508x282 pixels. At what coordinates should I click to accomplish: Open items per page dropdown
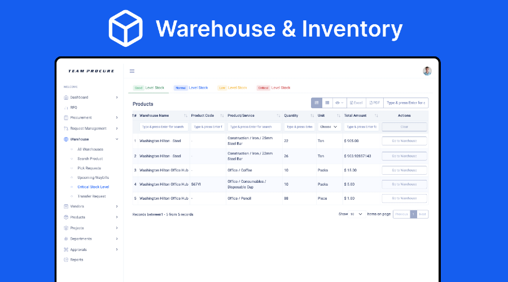tap(357, 214)
